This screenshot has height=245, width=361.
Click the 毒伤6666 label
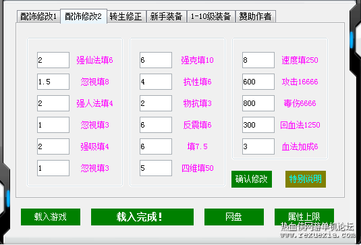[x=300, y=104]
